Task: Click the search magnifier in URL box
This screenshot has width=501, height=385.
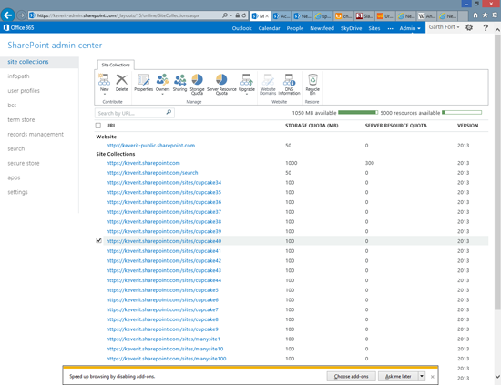Action: coord(169,112)
